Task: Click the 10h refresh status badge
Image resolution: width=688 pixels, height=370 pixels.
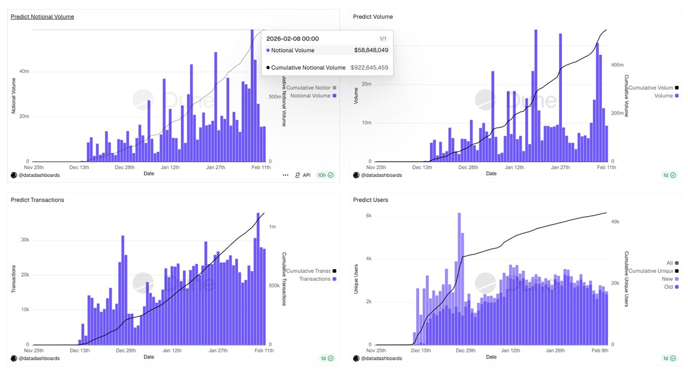Action: (326, 175)
